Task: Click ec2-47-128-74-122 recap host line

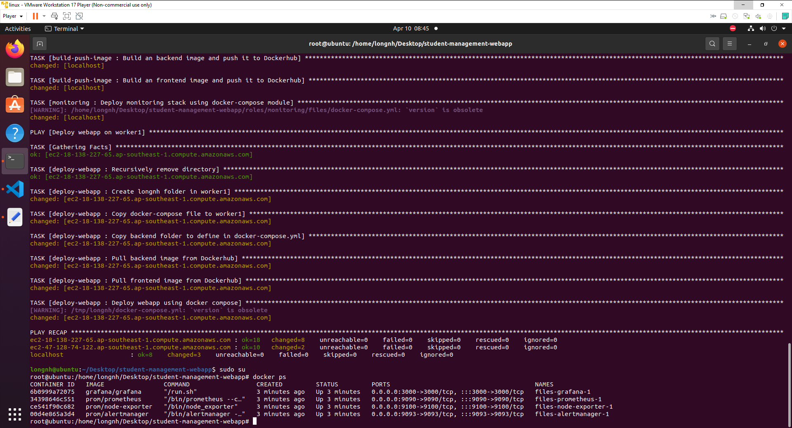Action: (x=293, y=347)
